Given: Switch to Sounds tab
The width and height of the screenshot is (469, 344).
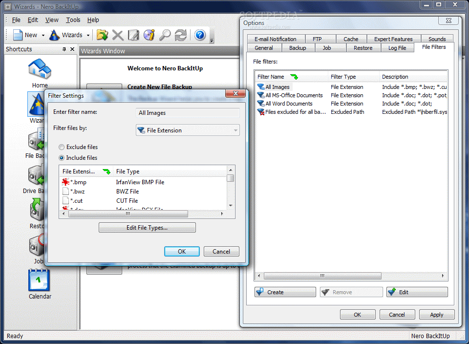Looking at the screenshot, I should point(437,39).
